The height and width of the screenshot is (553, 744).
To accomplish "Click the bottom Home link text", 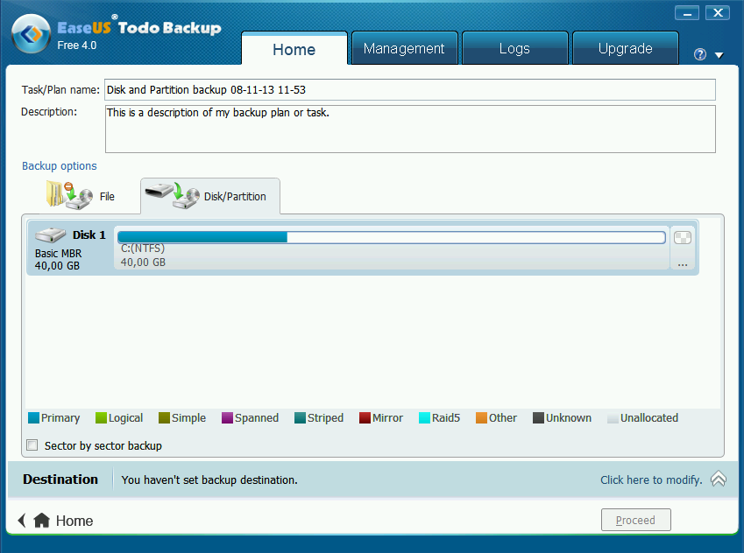I will [x=74, y=521].
